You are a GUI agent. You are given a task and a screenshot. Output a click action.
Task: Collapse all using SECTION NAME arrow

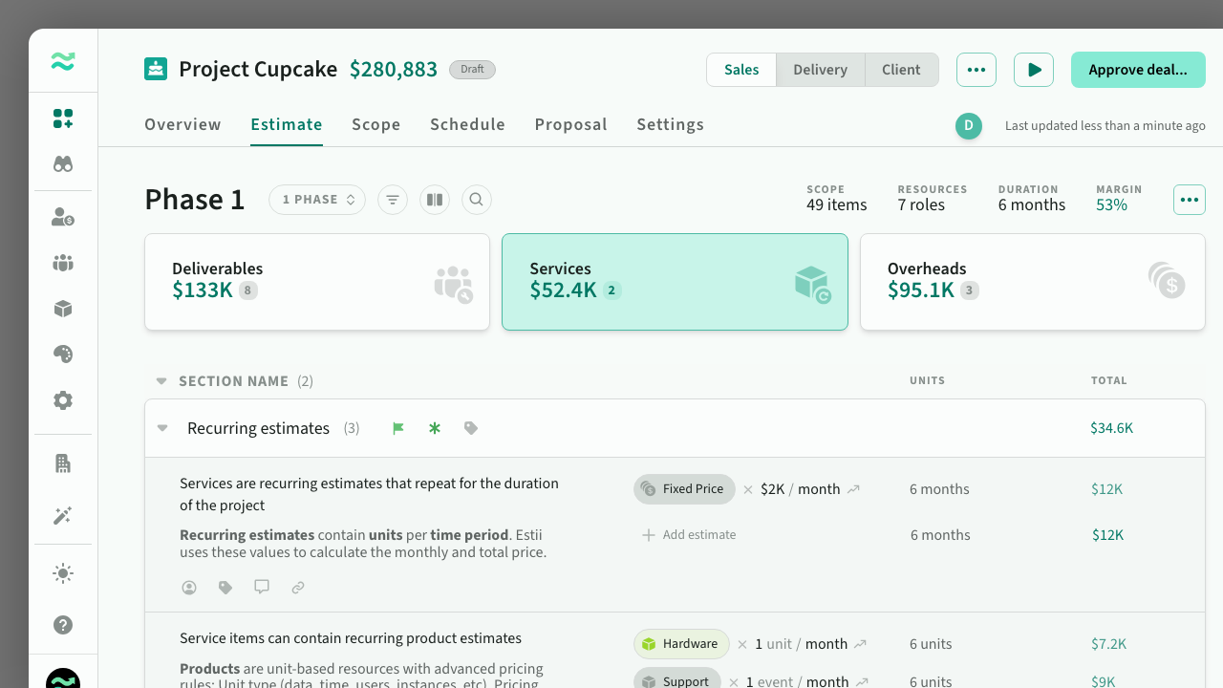[161, 381]
